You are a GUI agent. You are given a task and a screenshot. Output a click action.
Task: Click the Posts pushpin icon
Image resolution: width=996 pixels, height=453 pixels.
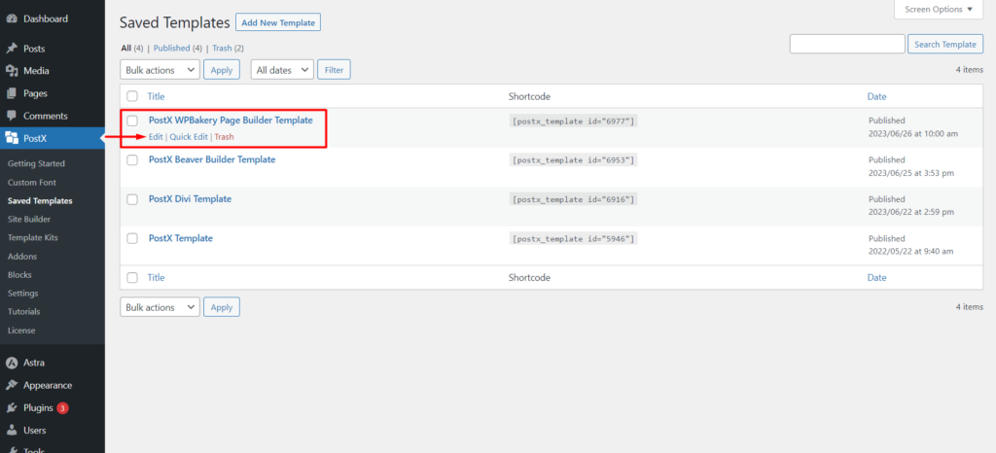[12, 49]
